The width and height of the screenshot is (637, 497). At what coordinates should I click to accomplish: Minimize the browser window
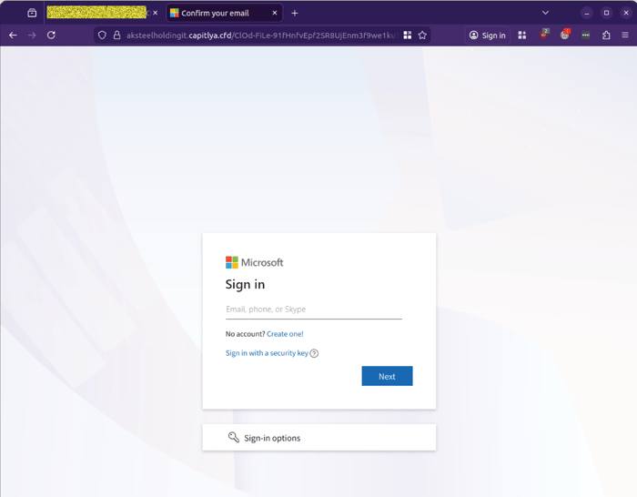pos(587,13)
